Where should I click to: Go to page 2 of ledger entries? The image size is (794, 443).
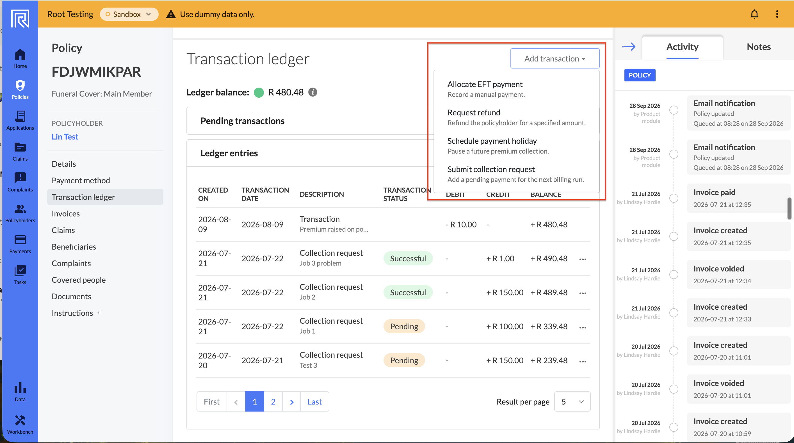[273, 401]
